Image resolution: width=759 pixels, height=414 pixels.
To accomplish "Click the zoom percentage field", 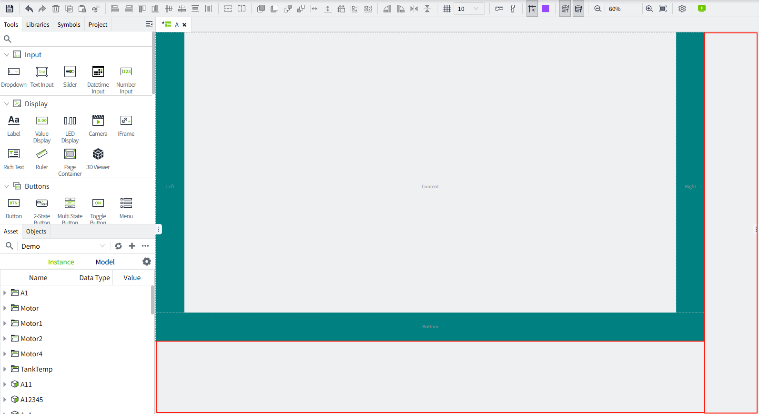I will [x=622, y=9].
